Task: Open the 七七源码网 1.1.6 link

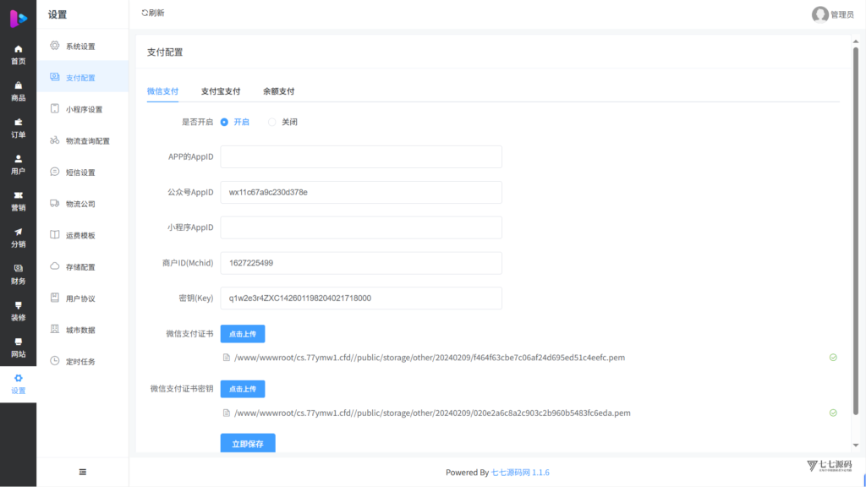Action: [x=520, y=472]
